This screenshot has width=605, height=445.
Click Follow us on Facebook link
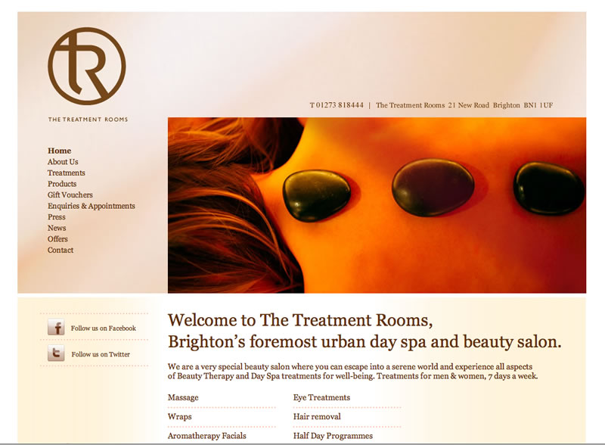(103, 328)
